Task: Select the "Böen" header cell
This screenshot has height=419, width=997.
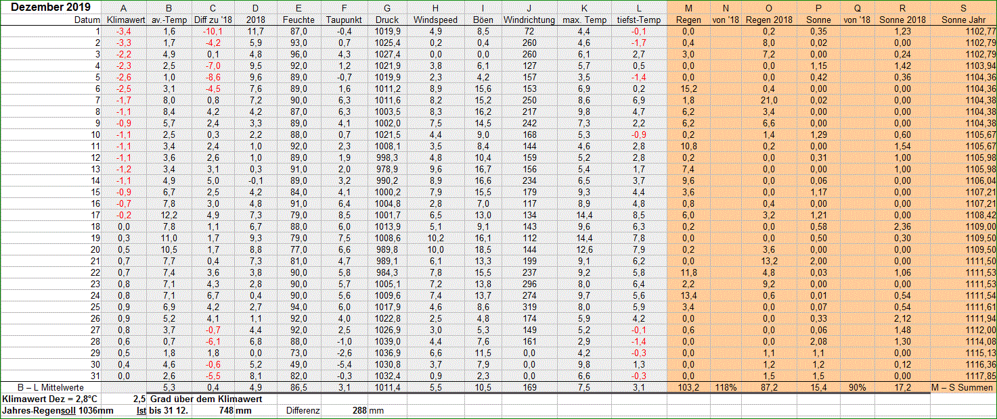Action: pos(483,20)
